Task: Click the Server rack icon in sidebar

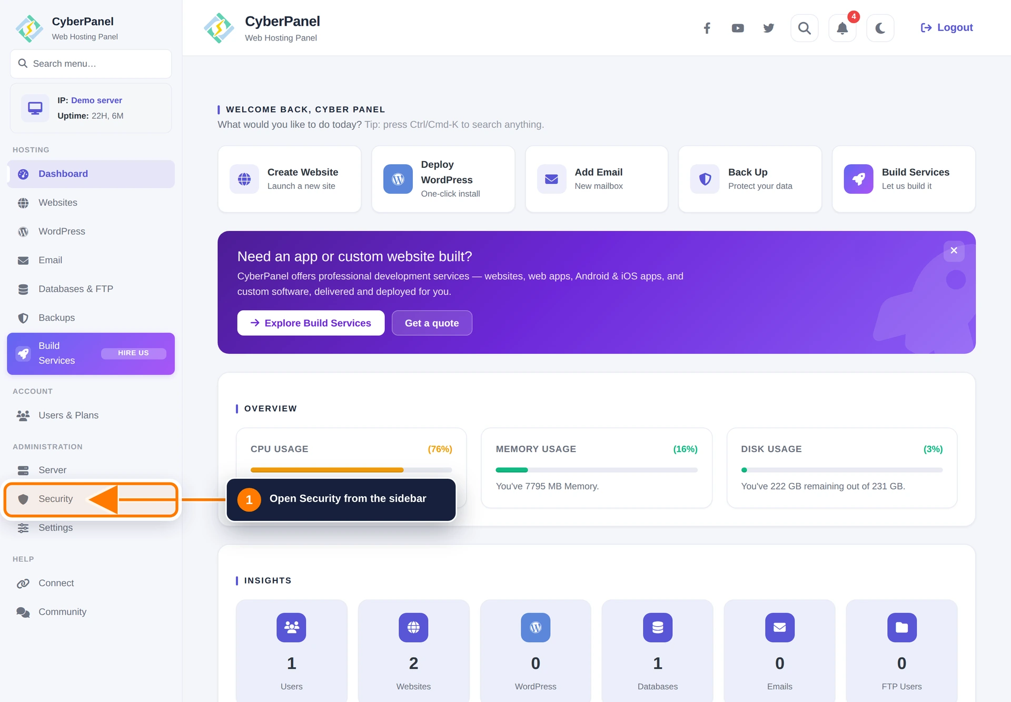Action: click(23, 470)
